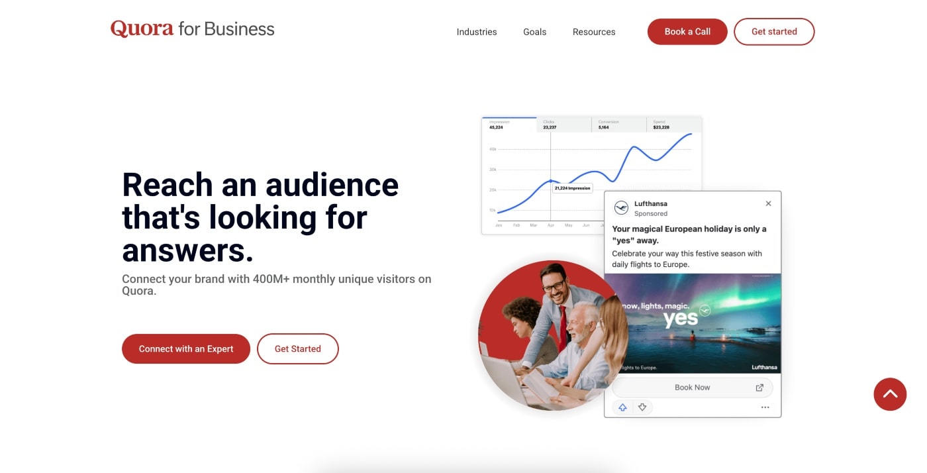Click the external link icon in Book Now
This screenshot has width=927, height=473.
coord(759,388)
